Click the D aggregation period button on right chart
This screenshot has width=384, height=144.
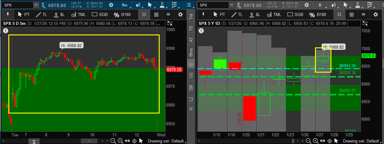click(320, 5)
